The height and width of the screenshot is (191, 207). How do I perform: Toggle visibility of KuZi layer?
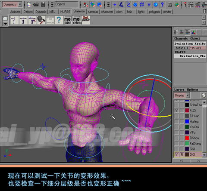(176, 111)
